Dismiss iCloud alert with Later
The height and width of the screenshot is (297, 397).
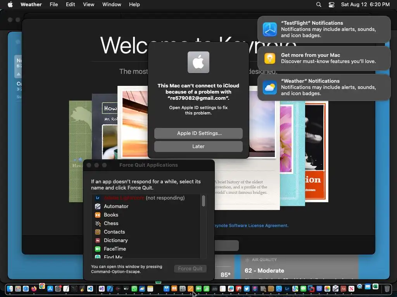(x=198, y=147)
